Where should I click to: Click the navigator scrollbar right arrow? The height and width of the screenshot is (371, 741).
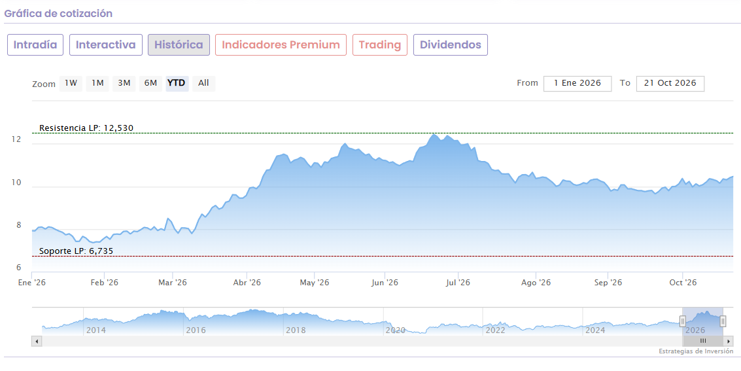coord(729,341)
